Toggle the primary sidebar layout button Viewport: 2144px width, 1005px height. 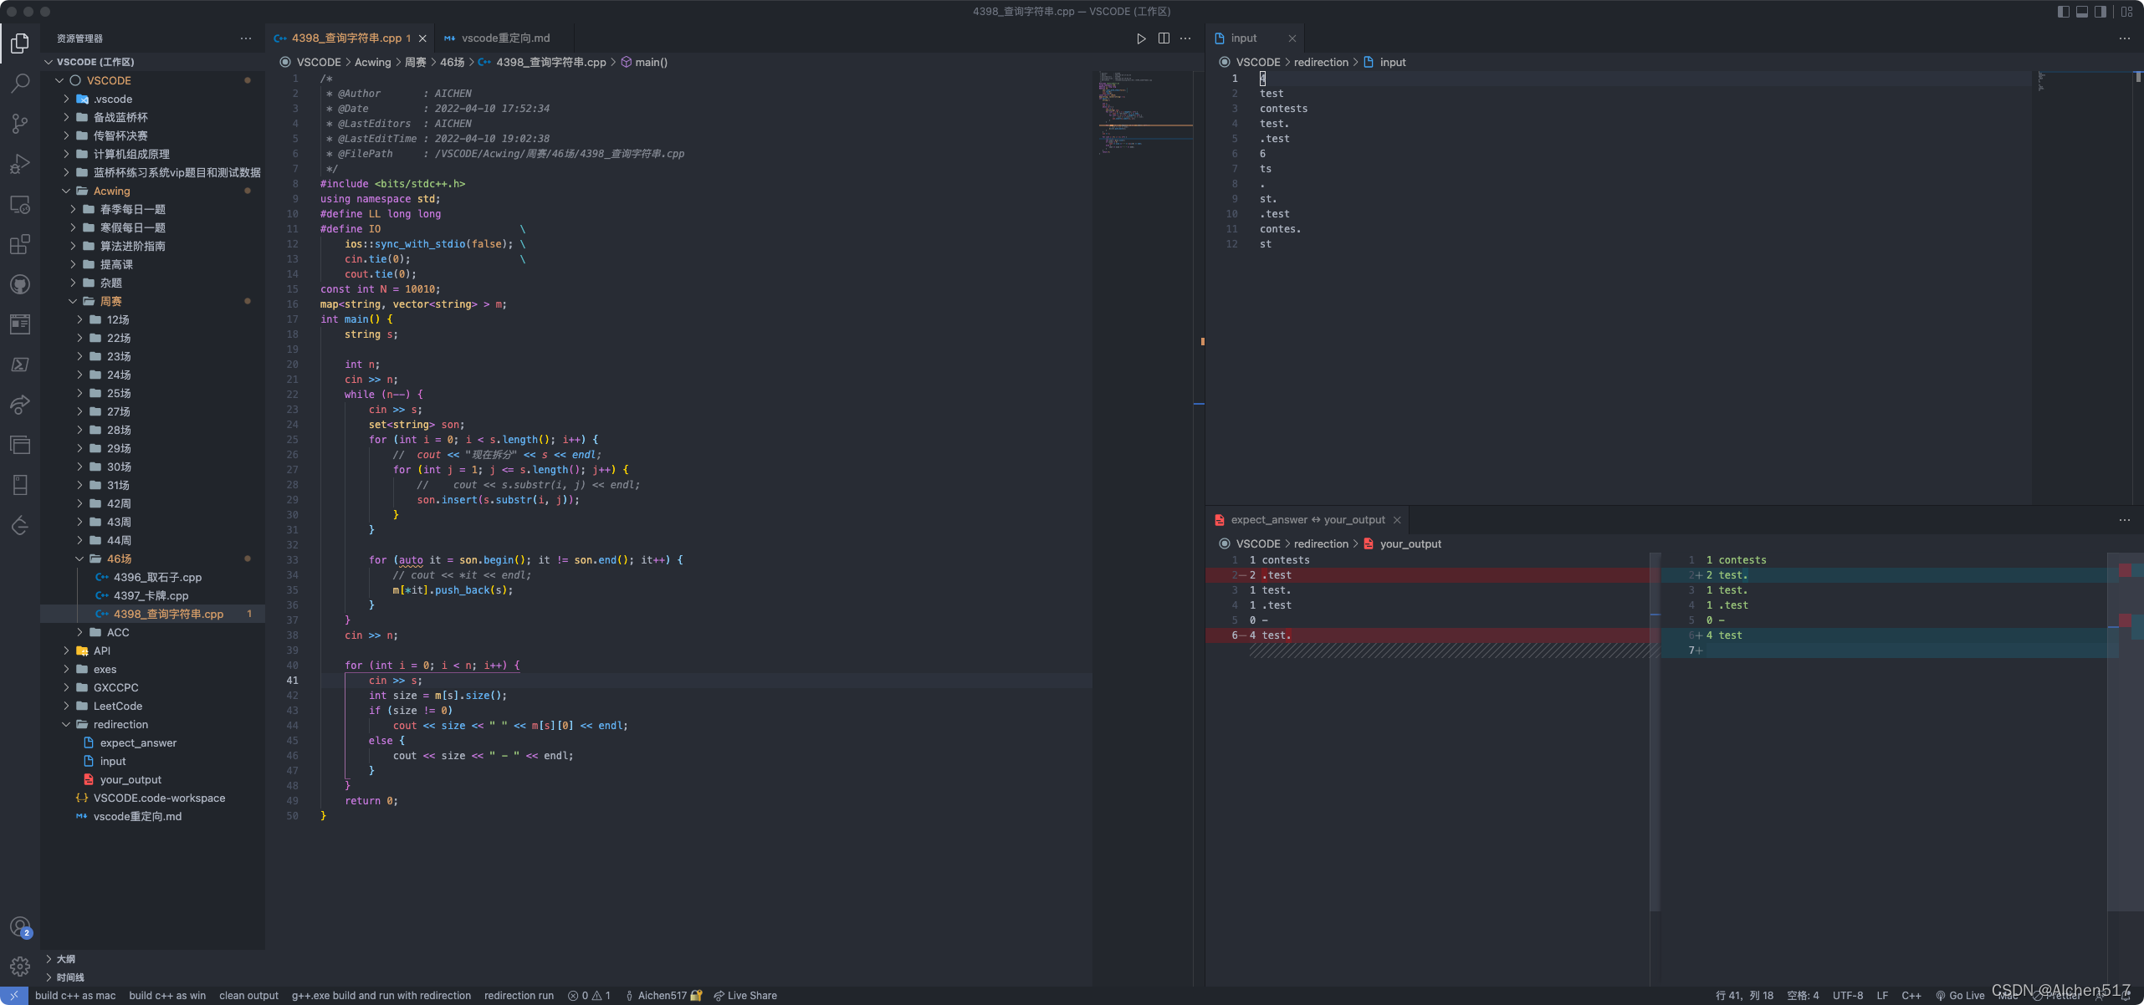[x=2063, y=12]
